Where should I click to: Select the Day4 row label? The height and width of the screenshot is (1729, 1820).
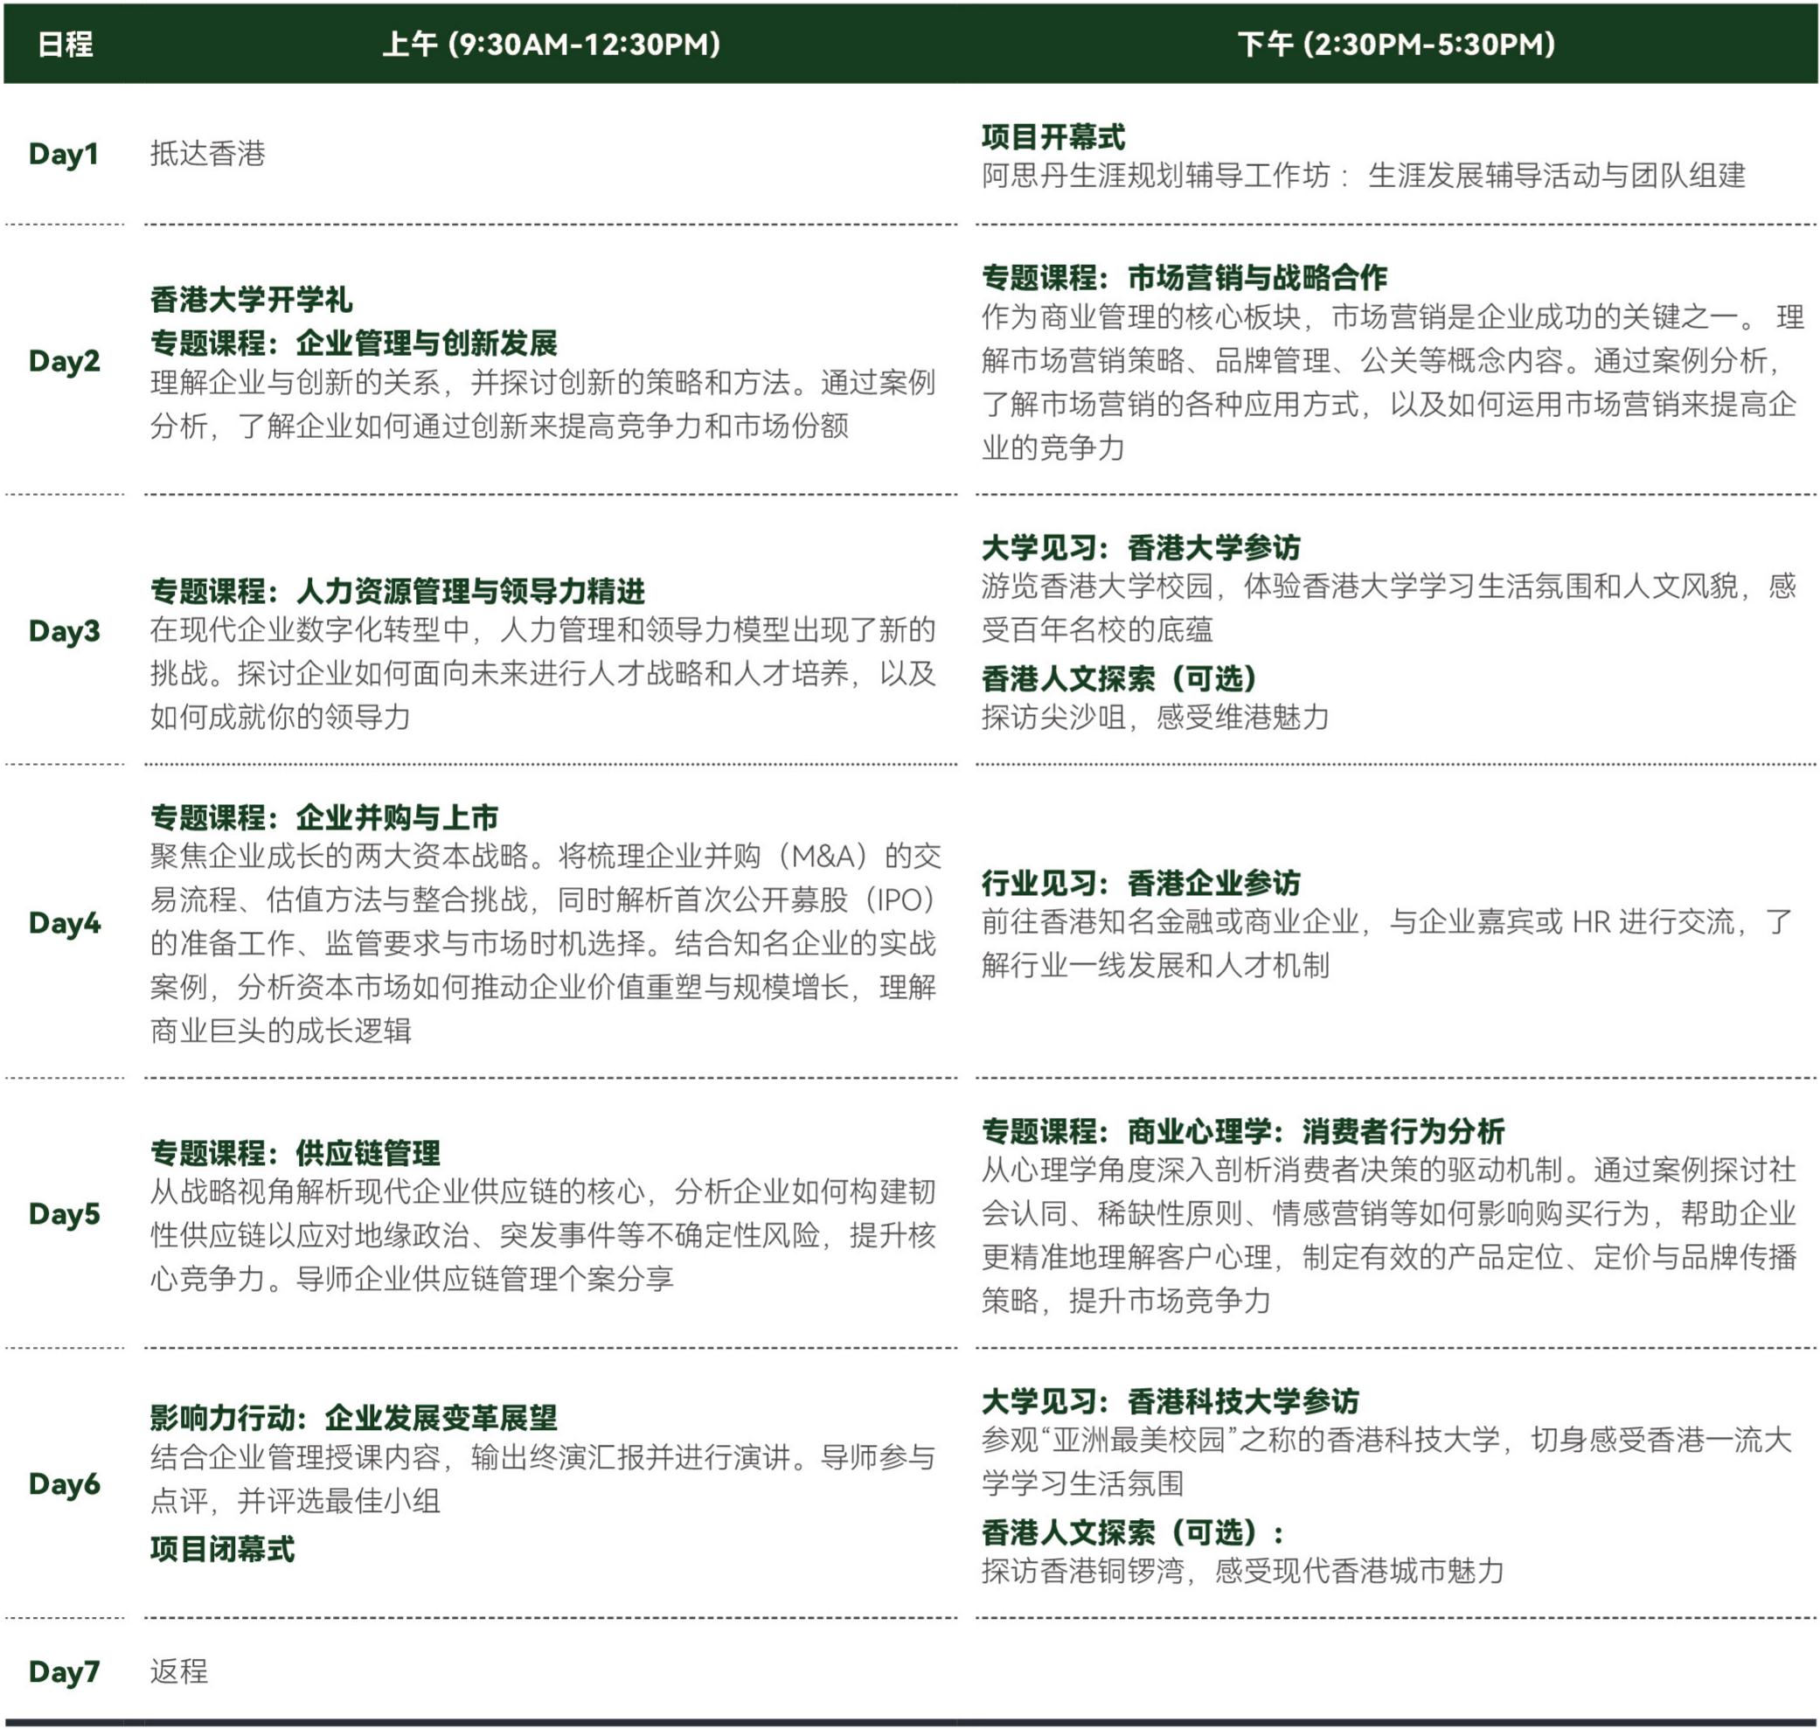(x=65, y=921)
